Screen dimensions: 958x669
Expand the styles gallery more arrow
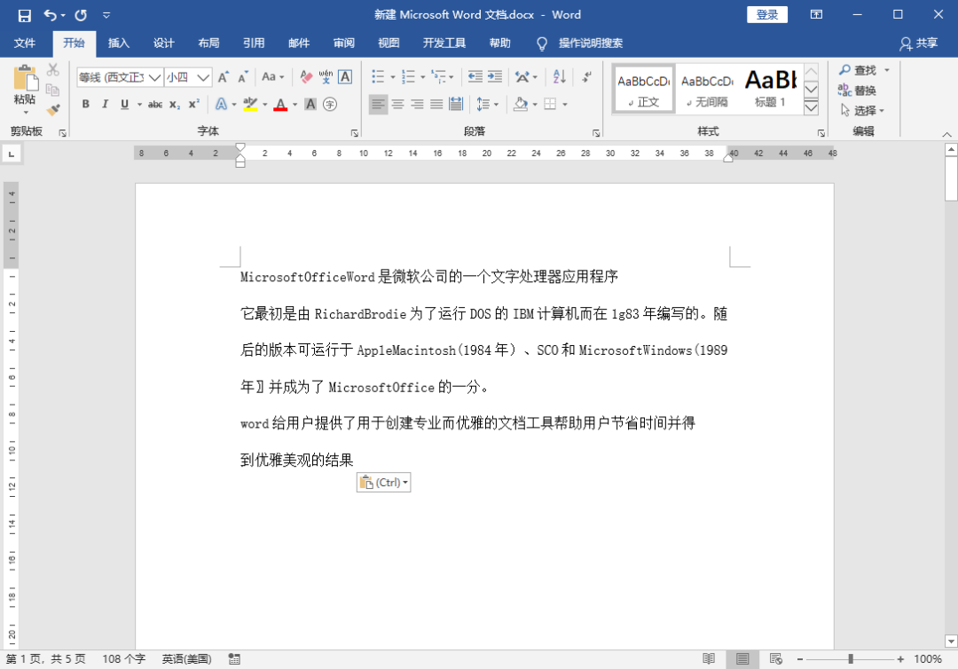pos(812,107)
